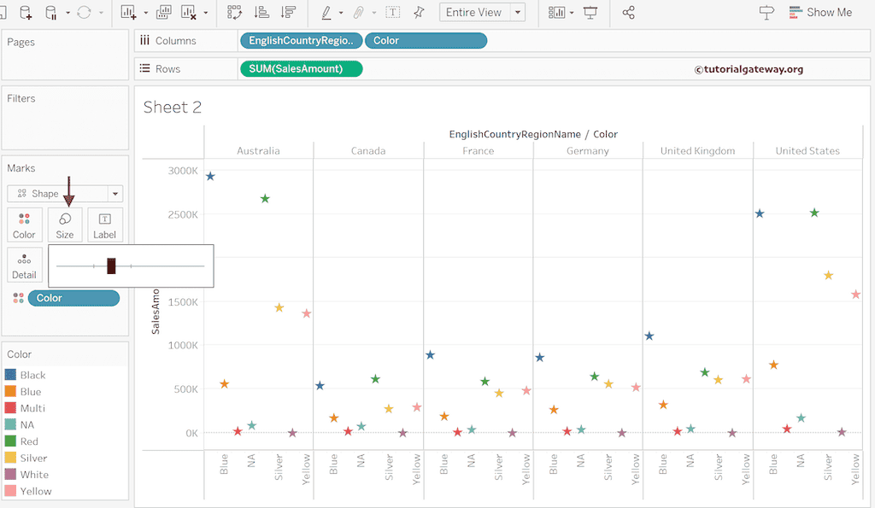
Task: Open the Entire View fit dropdown
Action: (x=516, y=12)
